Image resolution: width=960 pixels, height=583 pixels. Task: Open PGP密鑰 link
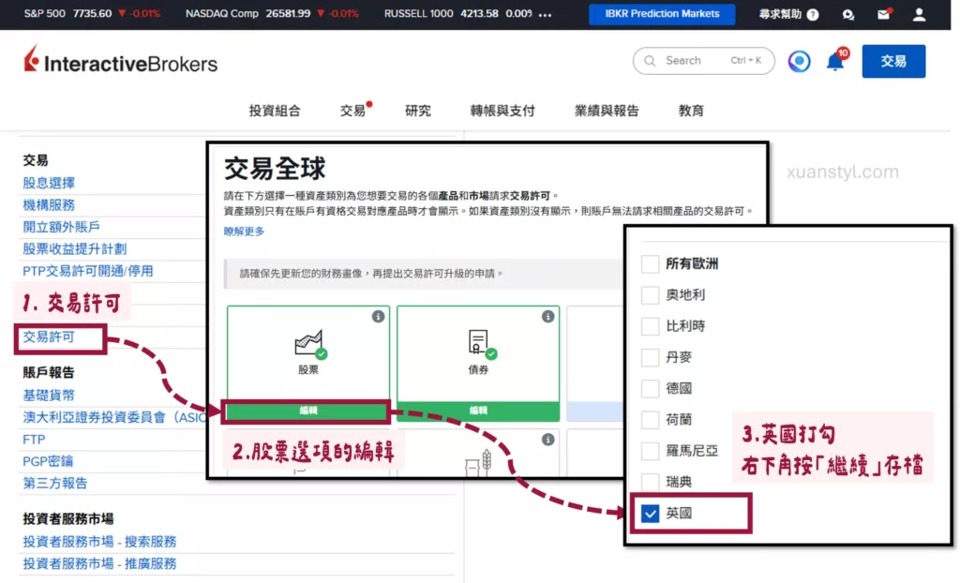[48, 462]
